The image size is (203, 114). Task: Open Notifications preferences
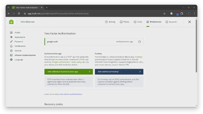pos(20,46)
